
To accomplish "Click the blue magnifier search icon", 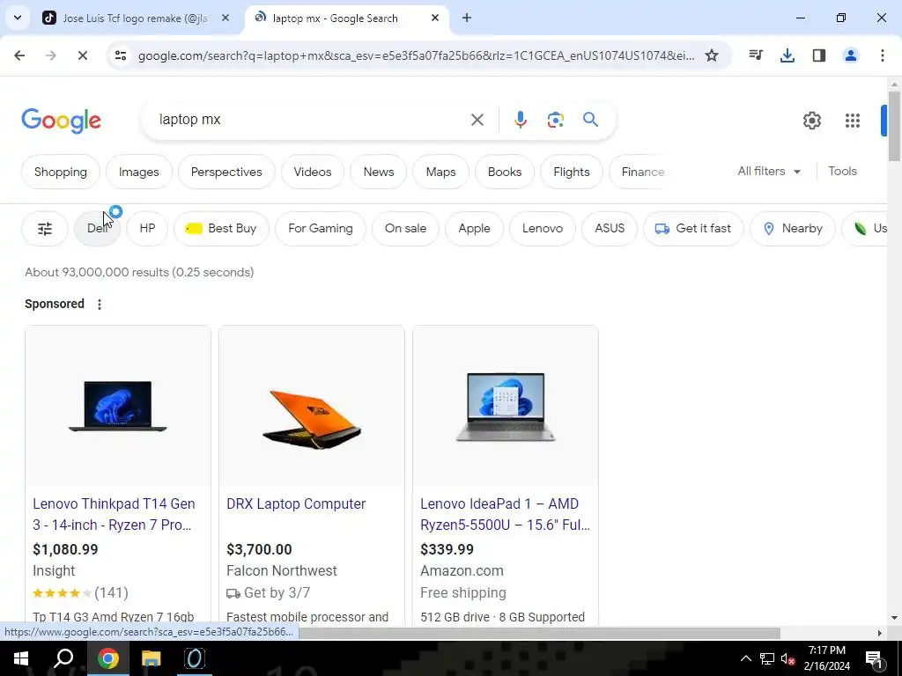I will coord(590,120).
